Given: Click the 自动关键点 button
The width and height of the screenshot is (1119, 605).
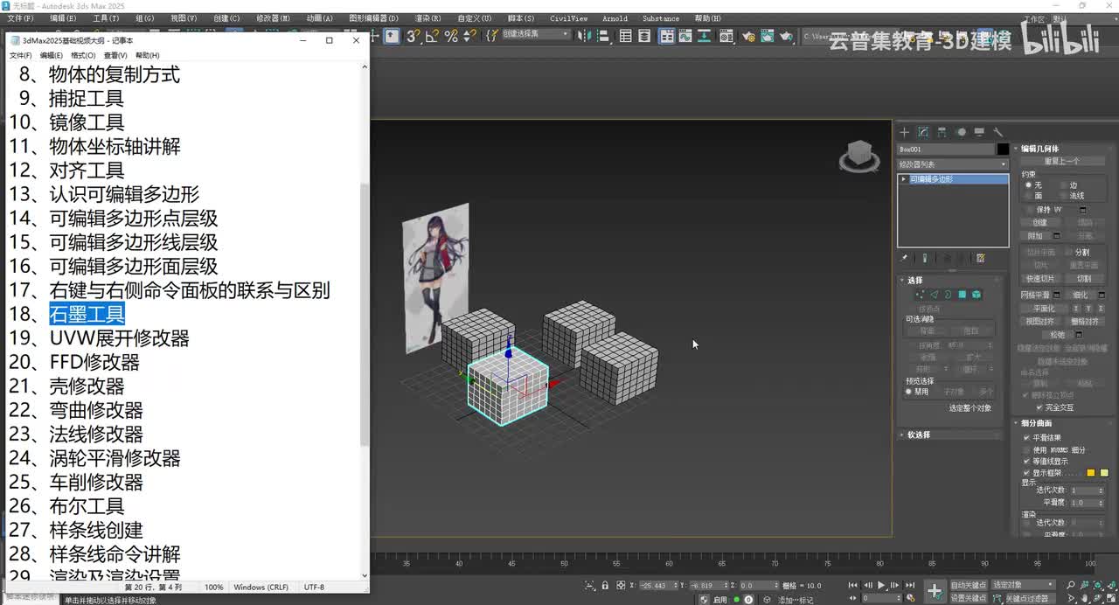Looking at the screenshot, I should 969,585.
